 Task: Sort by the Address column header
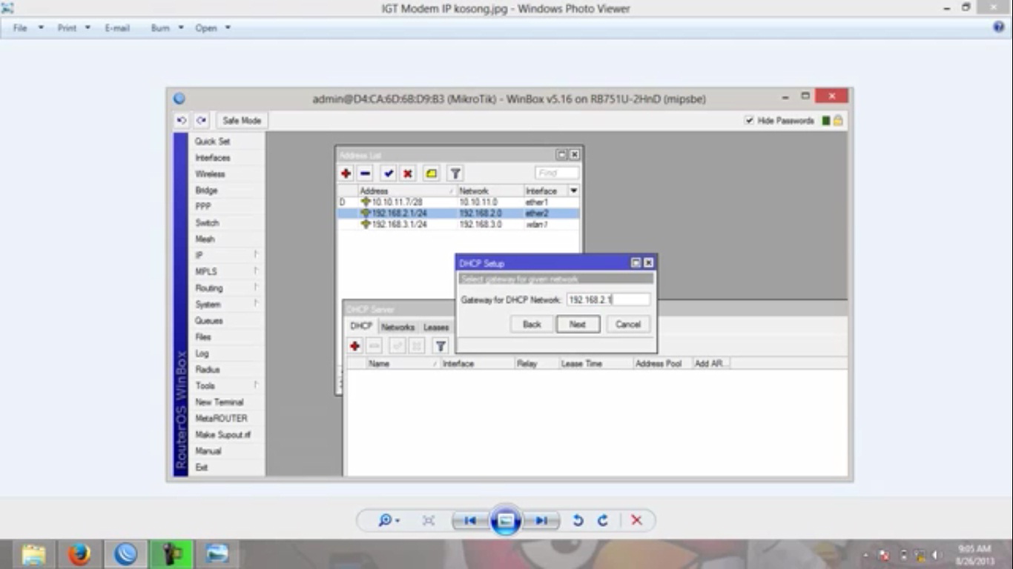(407, 190)
